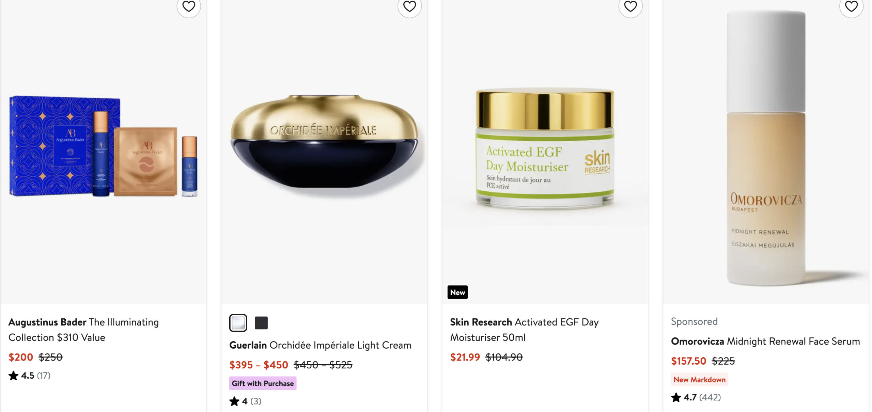Click the New Markdown label
Image resolution: width=872 pixels, height=412 pixels.
(x=700, y=379)
